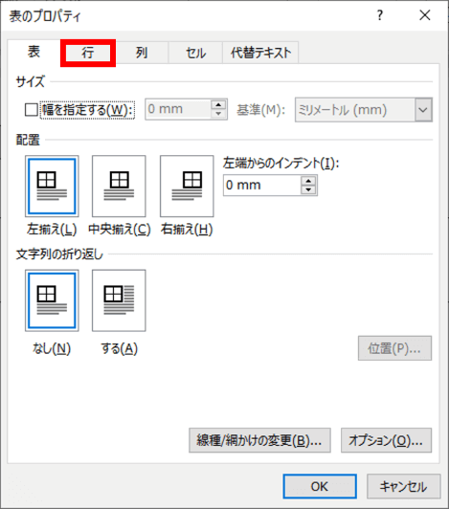Viewport: 449px width, 509px height.
Task: Switch to the 代替テキスト tab
Action: click(260, 53)
